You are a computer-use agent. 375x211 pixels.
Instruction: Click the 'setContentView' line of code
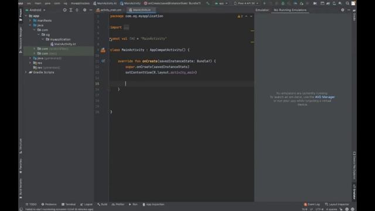(x=161, y=73)
